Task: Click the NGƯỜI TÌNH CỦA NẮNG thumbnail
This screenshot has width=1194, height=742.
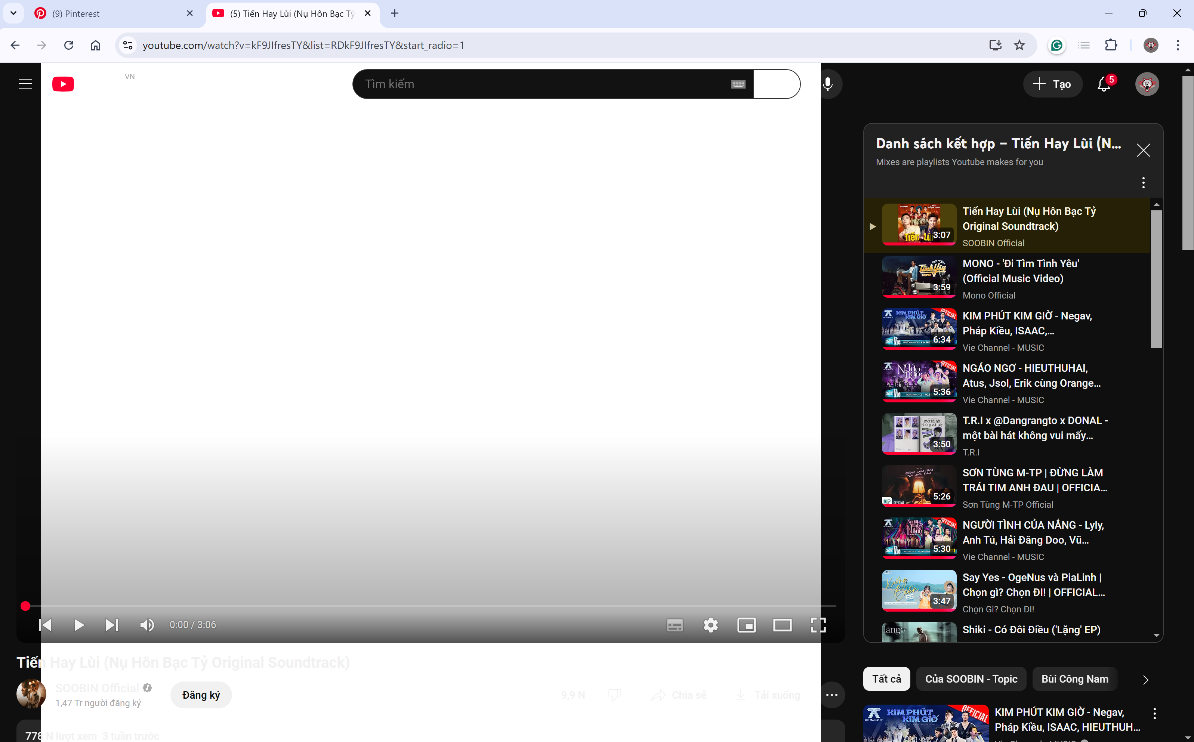Action: tap(919, 538)
